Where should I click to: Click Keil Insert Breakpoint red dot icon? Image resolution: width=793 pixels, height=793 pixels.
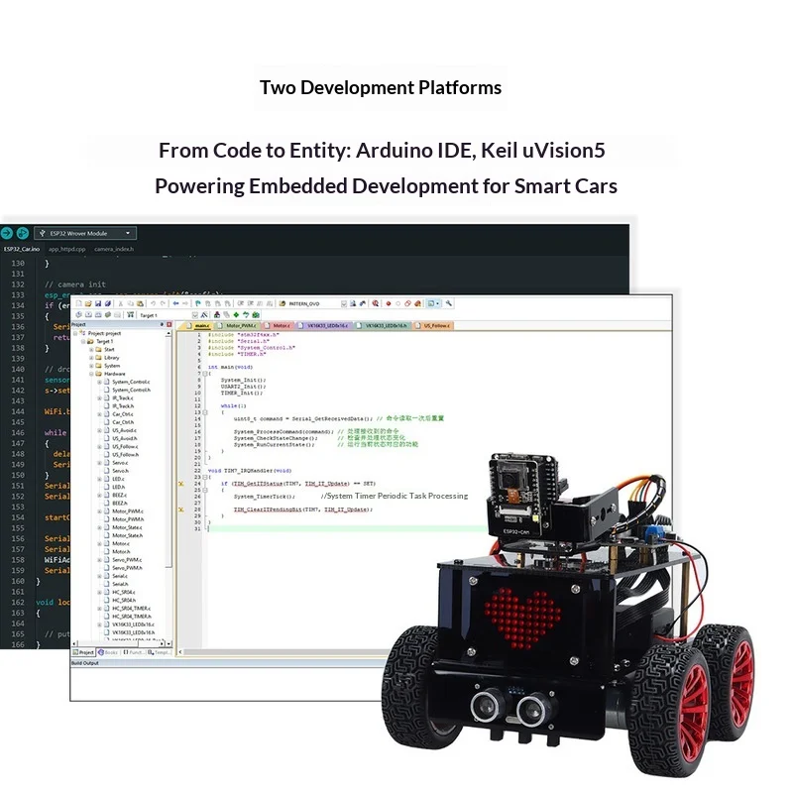[389, 303]
